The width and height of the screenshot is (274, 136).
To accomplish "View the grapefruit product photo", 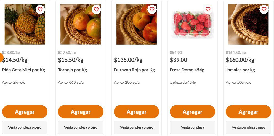I will tap(81, 24).
